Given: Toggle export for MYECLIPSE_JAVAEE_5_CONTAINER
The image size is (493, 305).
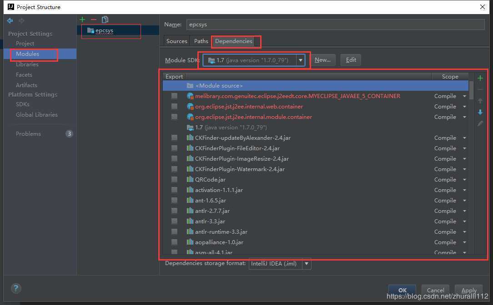Looking at the screenshot, I should point(174,96).
